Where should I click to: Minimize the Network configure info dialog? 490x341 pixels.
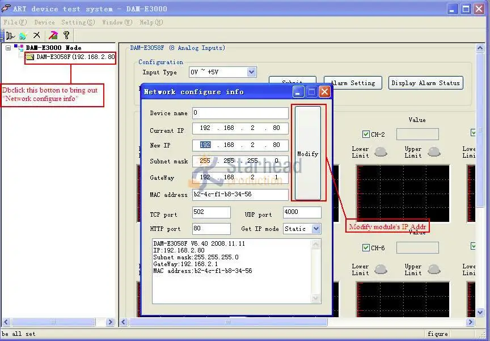(298, 92)
